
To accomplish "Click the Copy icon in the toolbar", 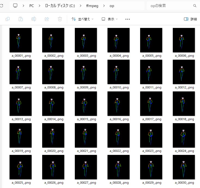I will [x=8, y=19].
